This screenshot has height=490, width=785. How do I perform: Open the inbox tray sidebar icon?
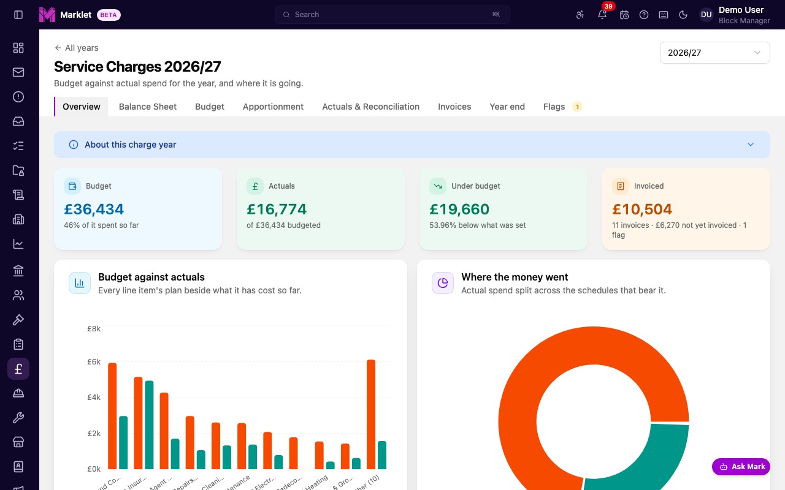point(18,121)
